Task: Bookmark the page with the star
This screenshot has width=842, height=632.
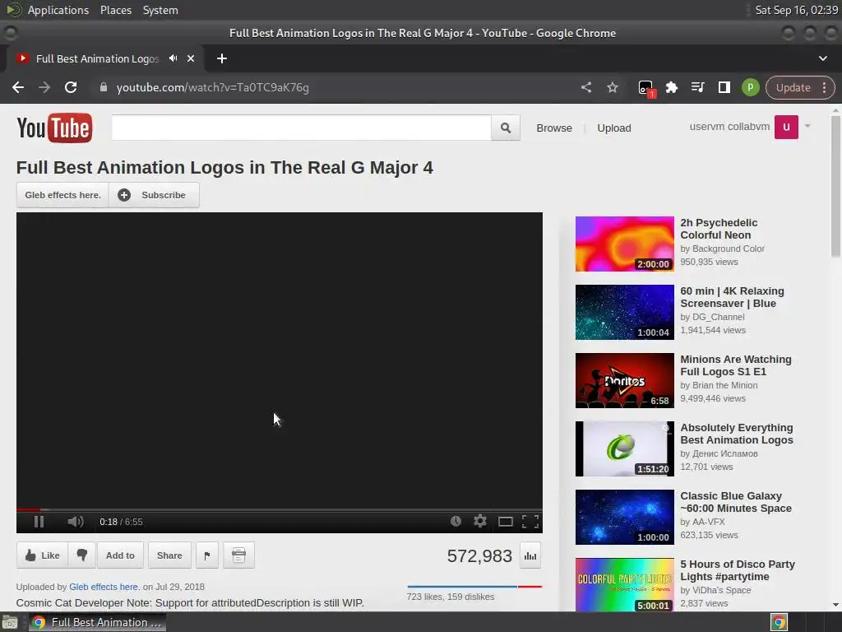Action: coord(612,87)
